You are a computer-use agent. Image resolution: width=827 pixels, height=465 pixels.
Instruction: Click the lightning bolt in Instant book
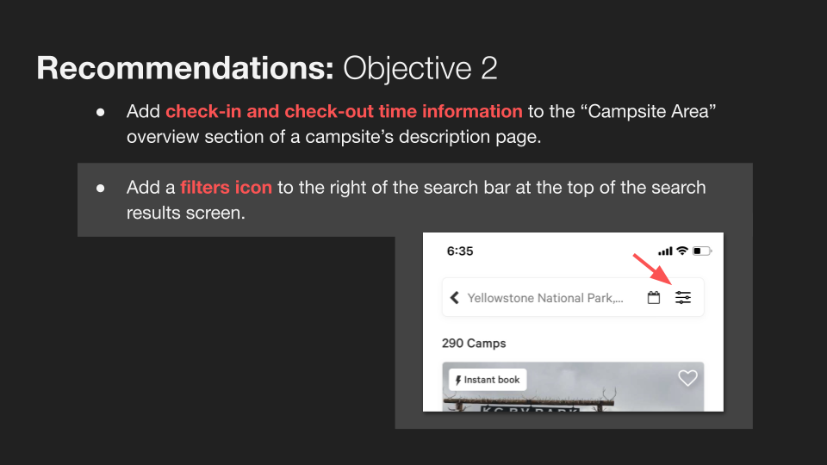point(457,380)
